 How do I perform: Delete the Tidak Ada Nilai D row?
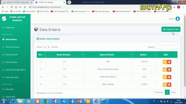click(x=169, y=77)
